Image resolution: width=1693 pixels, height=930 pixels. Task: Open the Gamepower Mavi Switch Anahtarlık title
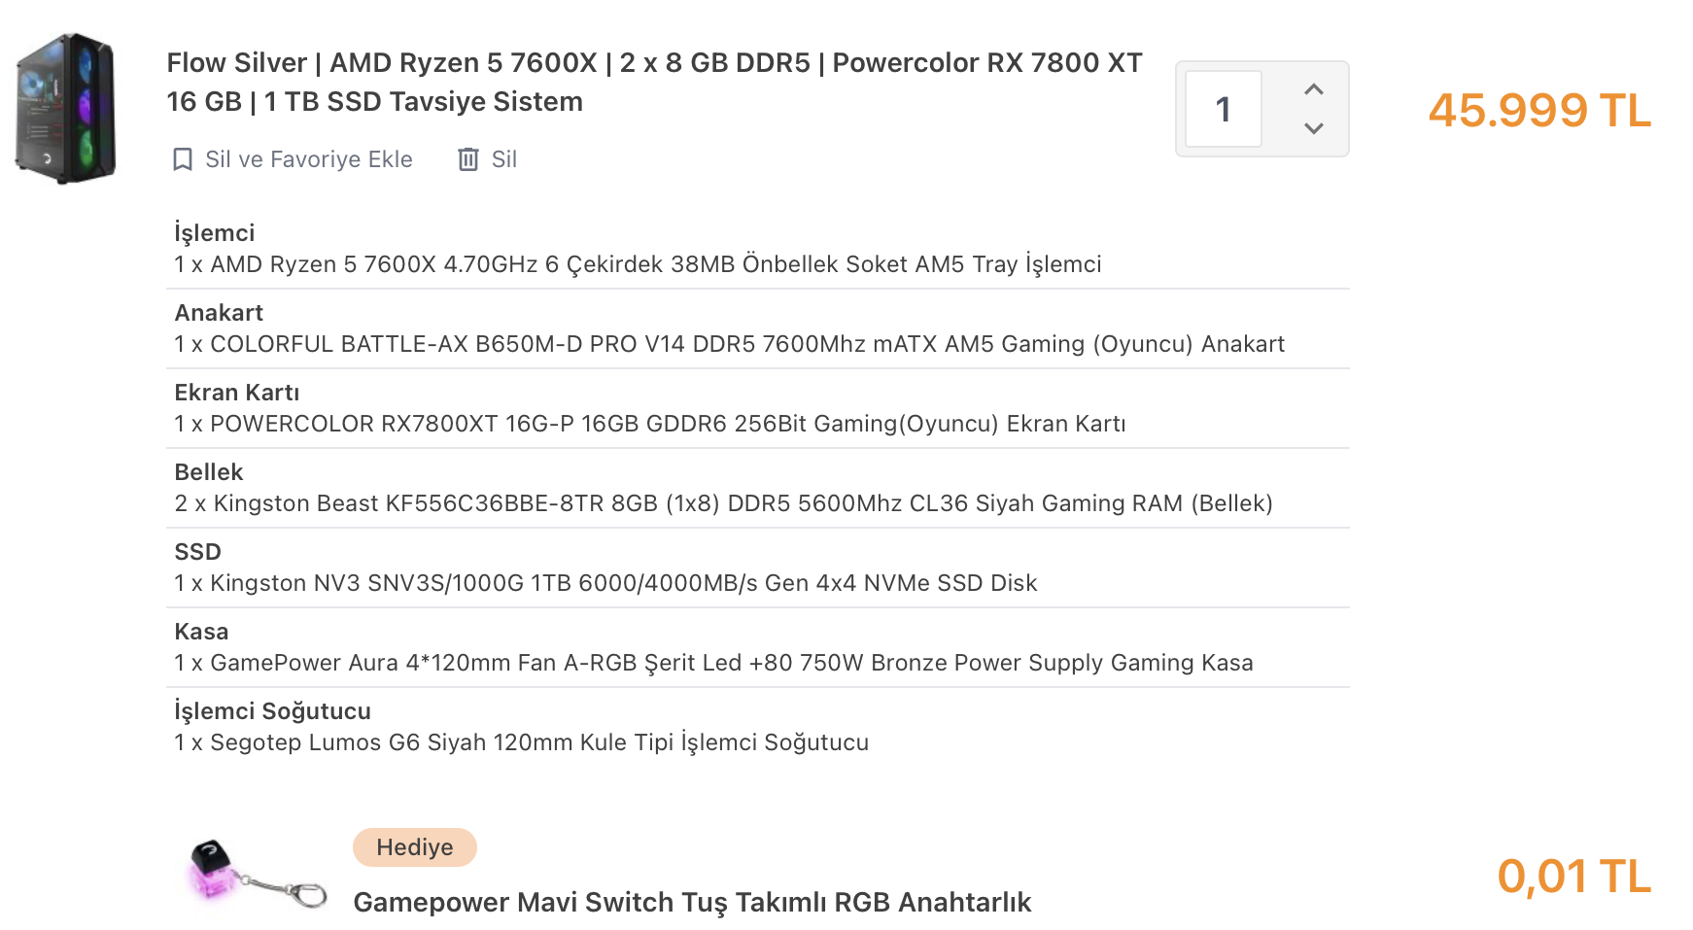coord(691,902)
